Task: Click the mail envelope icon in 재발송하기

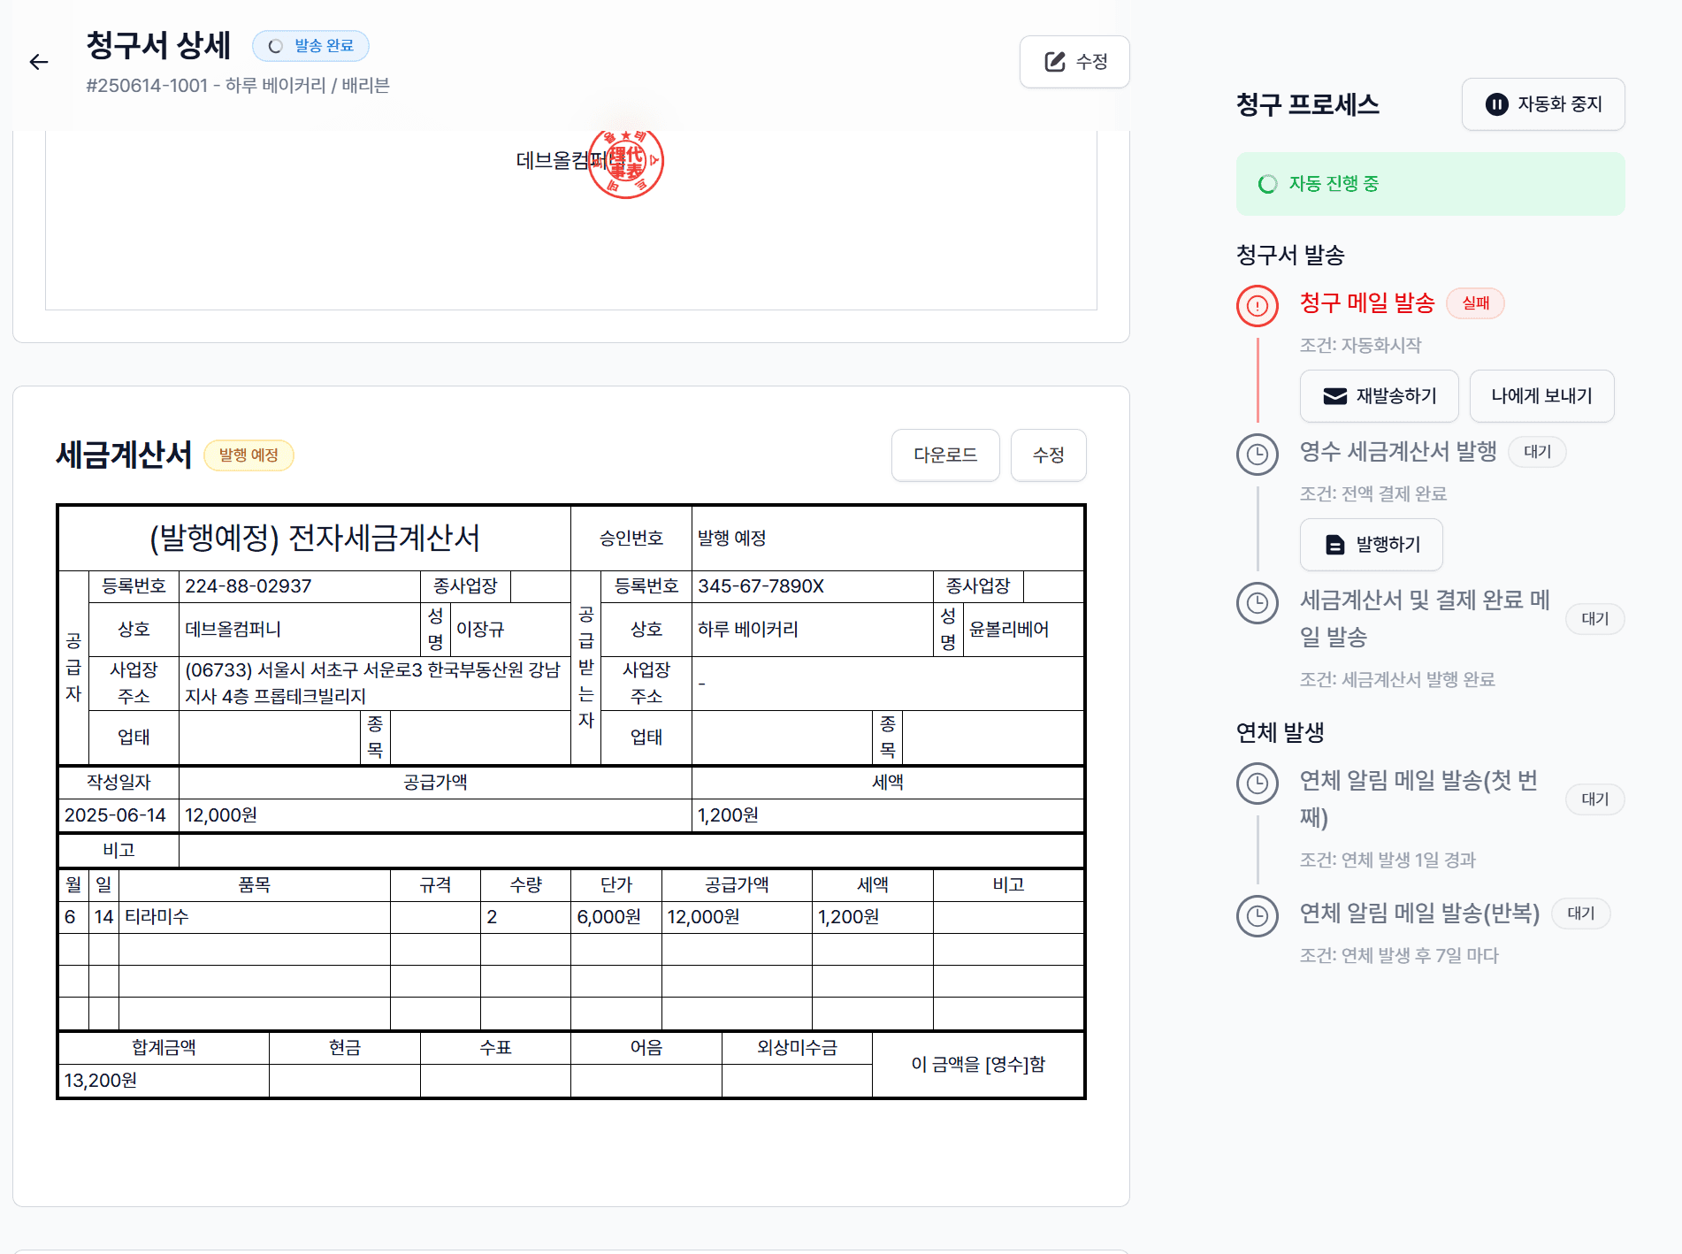Action: [x=1334, y=396]
